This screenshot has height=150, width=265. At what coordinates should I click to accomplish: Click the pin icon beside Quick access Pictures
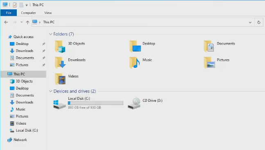[43, 65]
